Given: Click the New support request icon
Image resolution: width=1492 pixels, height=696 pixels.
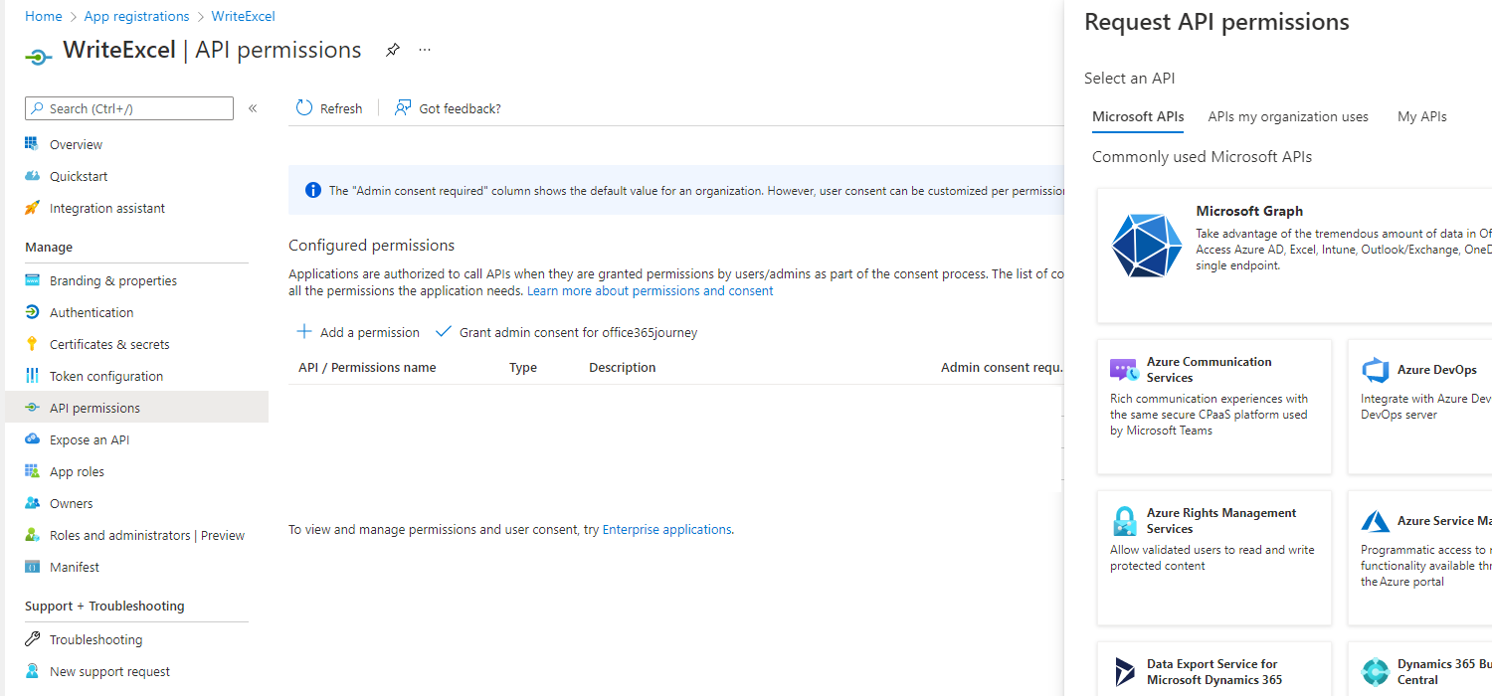Looking at the screenshot, I should tap(32, 671).
